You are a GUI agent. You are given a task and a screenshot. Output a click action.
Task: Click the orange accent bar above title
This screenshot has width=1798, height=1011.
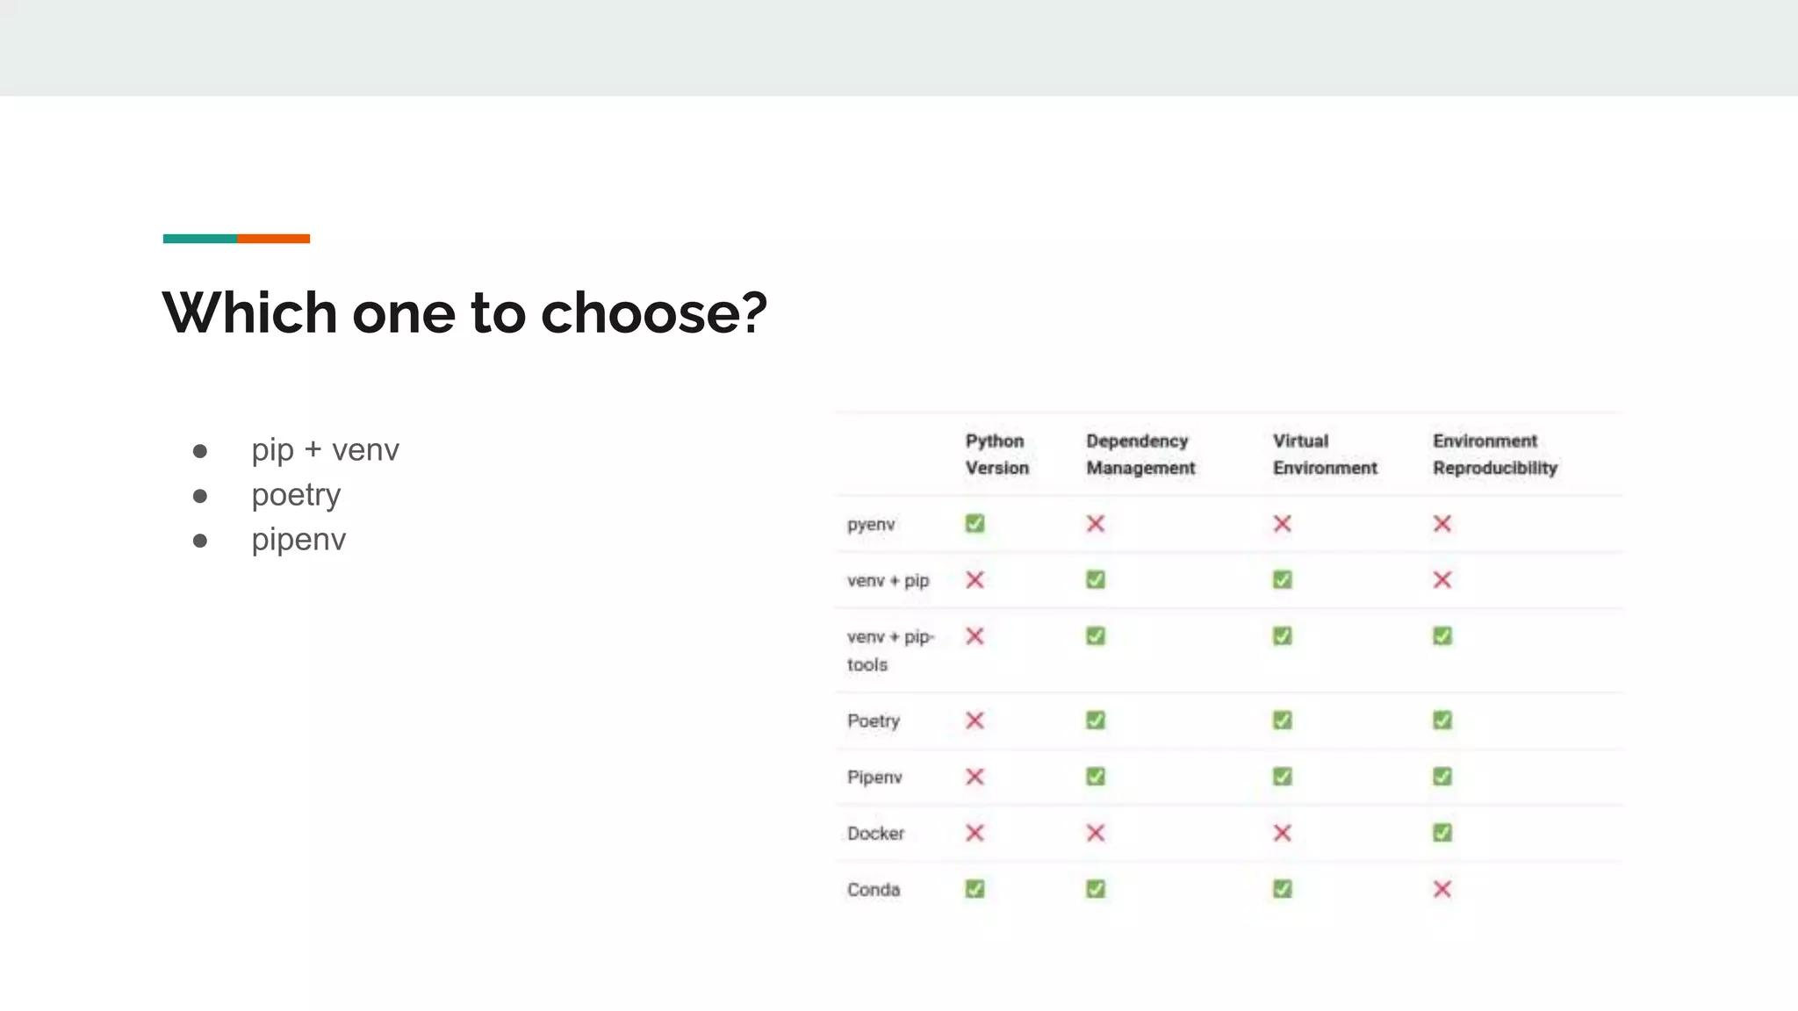(273, 239)
